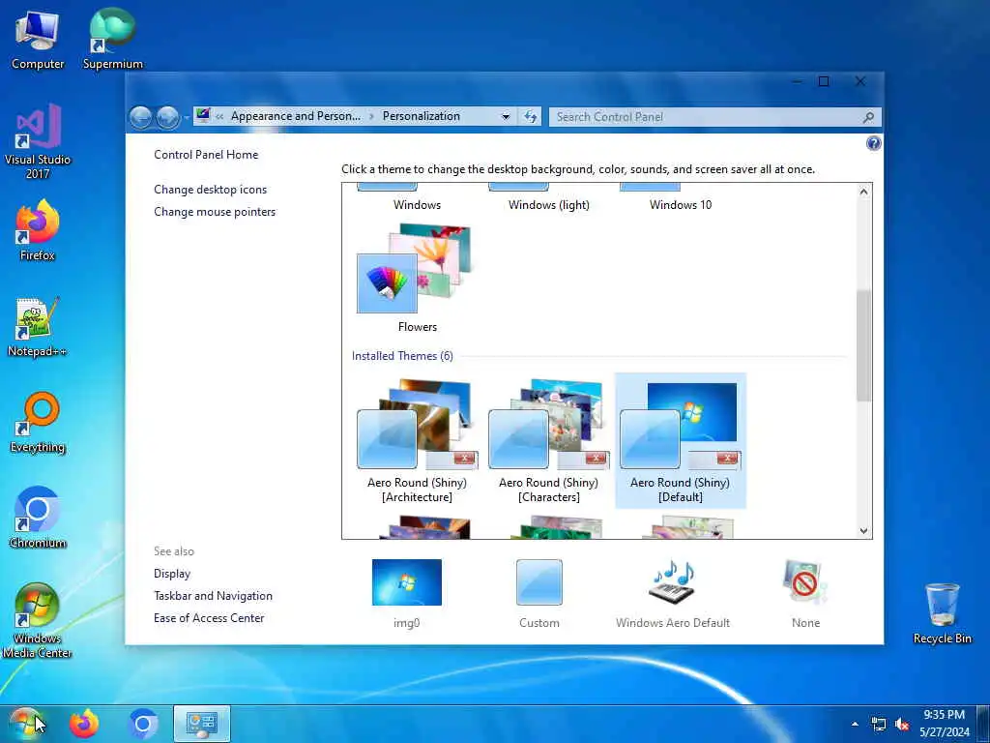Image resolution: width=990 pixels, height=743 pixels.
Task: Open the recent pages dropdown arrow
Action: click(x=187, y=117)
